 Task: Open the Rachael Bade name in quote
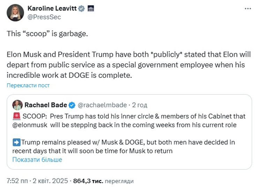click(45, 105)
